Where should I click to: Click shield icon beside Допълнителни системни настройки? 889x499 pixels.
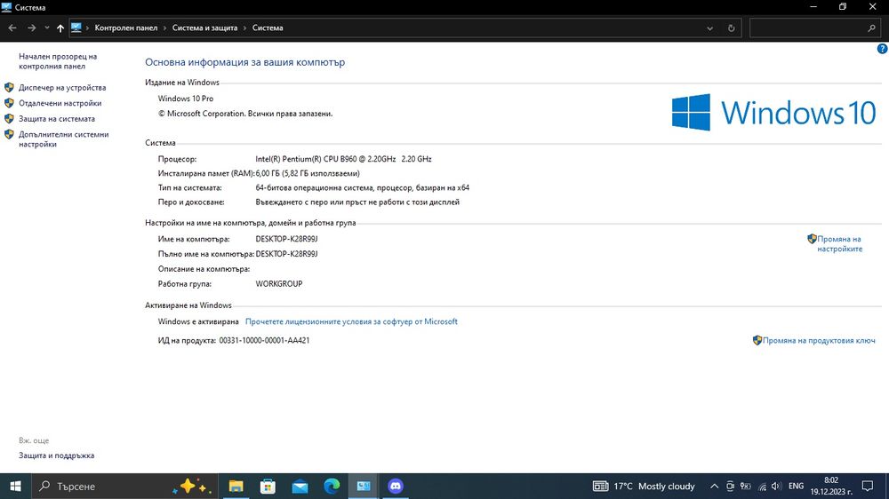[9, 134]
